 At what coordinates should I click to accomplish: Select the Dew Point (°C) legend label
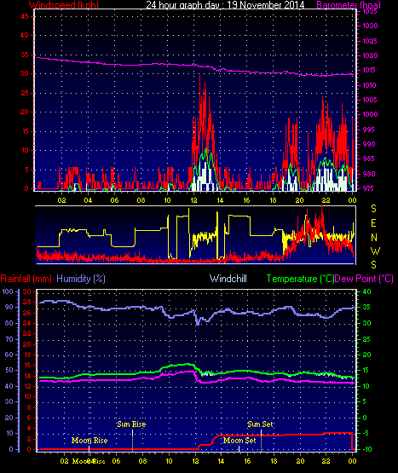(x=364, y=279)
